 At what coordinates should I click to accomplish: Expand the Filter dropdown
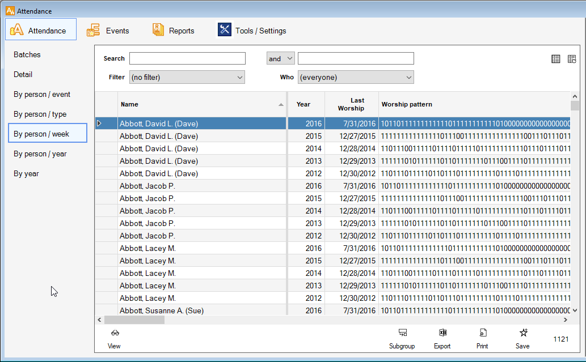click(x=187, y=77)
